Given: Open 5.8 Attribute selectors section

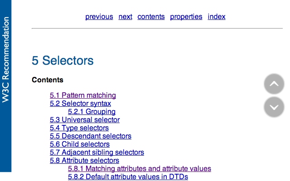Looking at the screenshot, I should pos(84,161).
